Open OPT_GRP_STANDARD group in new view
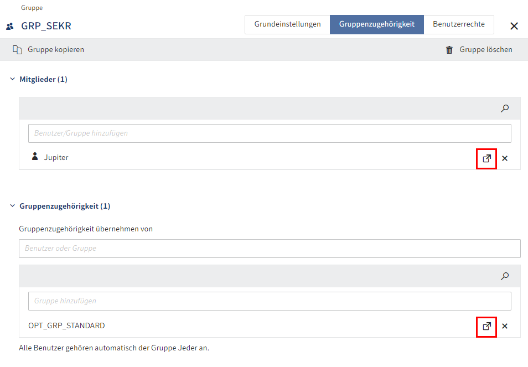Screen dimensions: 528x367 pyautogui.click(x=486, y=326)
